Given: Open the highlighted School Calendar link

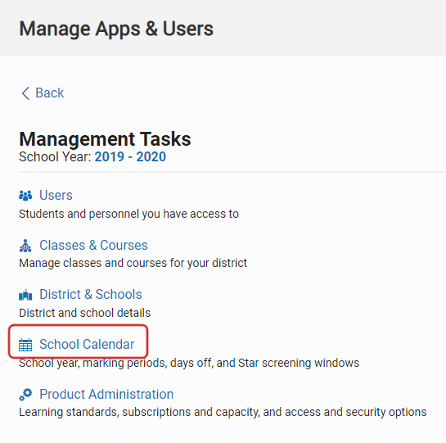Looking at the screenshot, I should 87,344.
